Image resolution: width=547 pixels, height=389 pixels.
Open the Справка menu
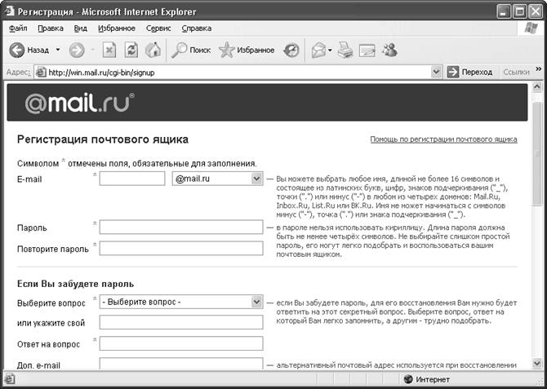tap(197, 29)
